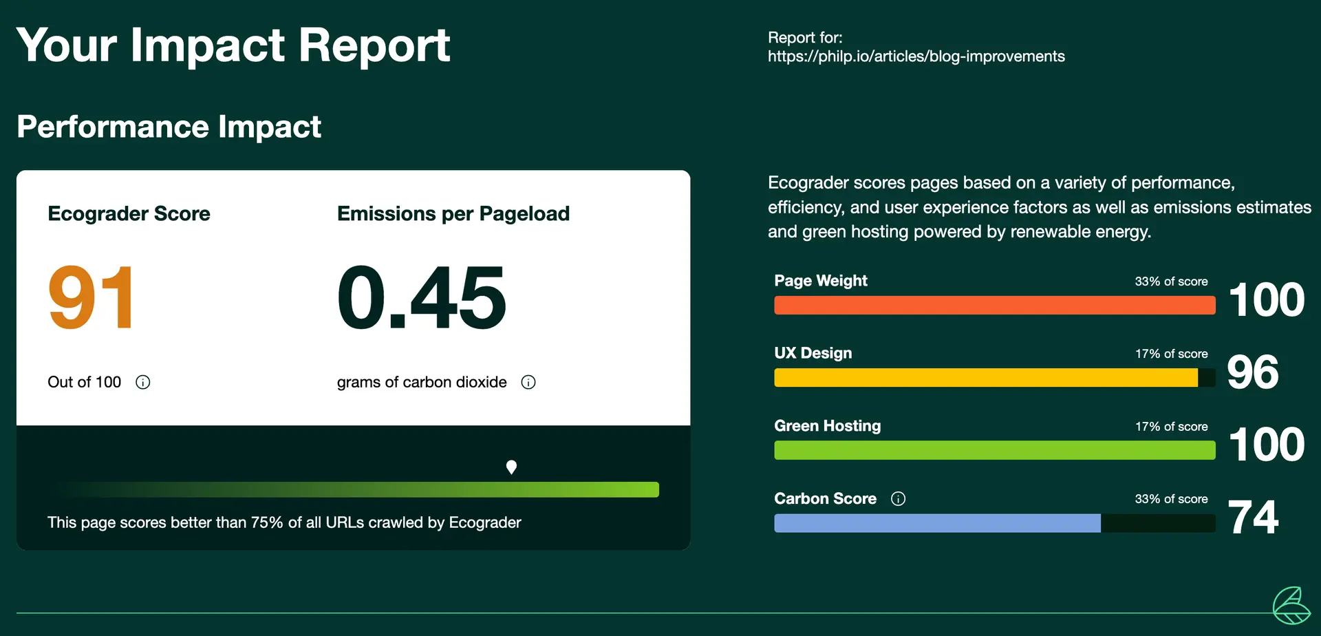1321x636 pixels.
Task: Click the Your Impact Report title
Action: [234, 45]
